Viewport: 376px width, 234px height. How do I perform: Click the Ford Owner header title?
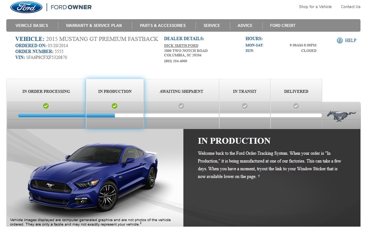(71, 7)
